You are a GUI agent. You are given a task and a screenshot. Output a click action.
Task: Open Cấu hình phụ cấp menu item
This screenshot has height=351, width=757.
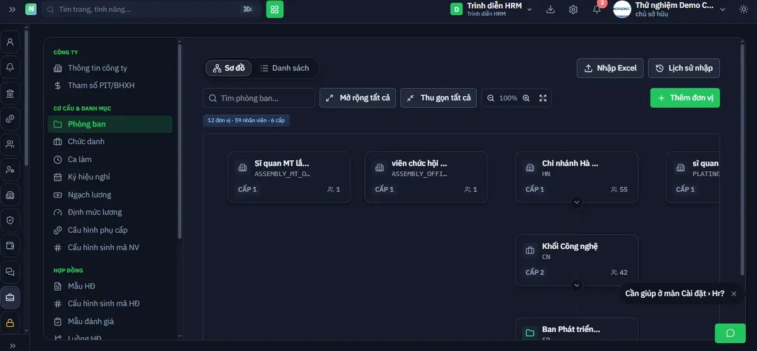[x=110, y=230]
